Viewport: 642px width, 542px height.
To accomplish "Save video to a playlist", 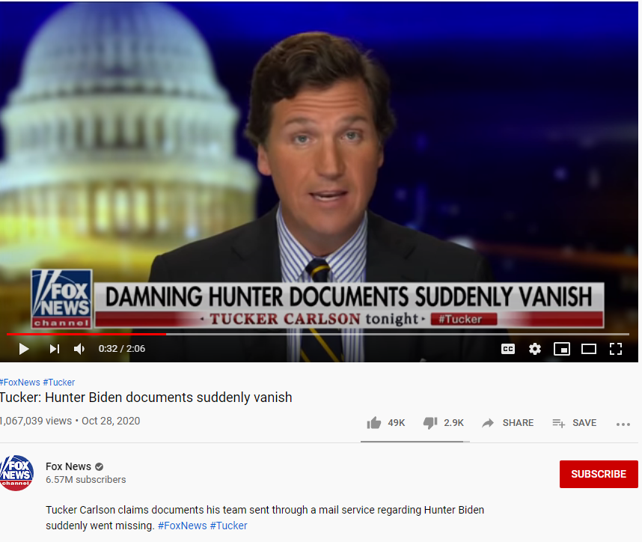I will tap(574, 423).
